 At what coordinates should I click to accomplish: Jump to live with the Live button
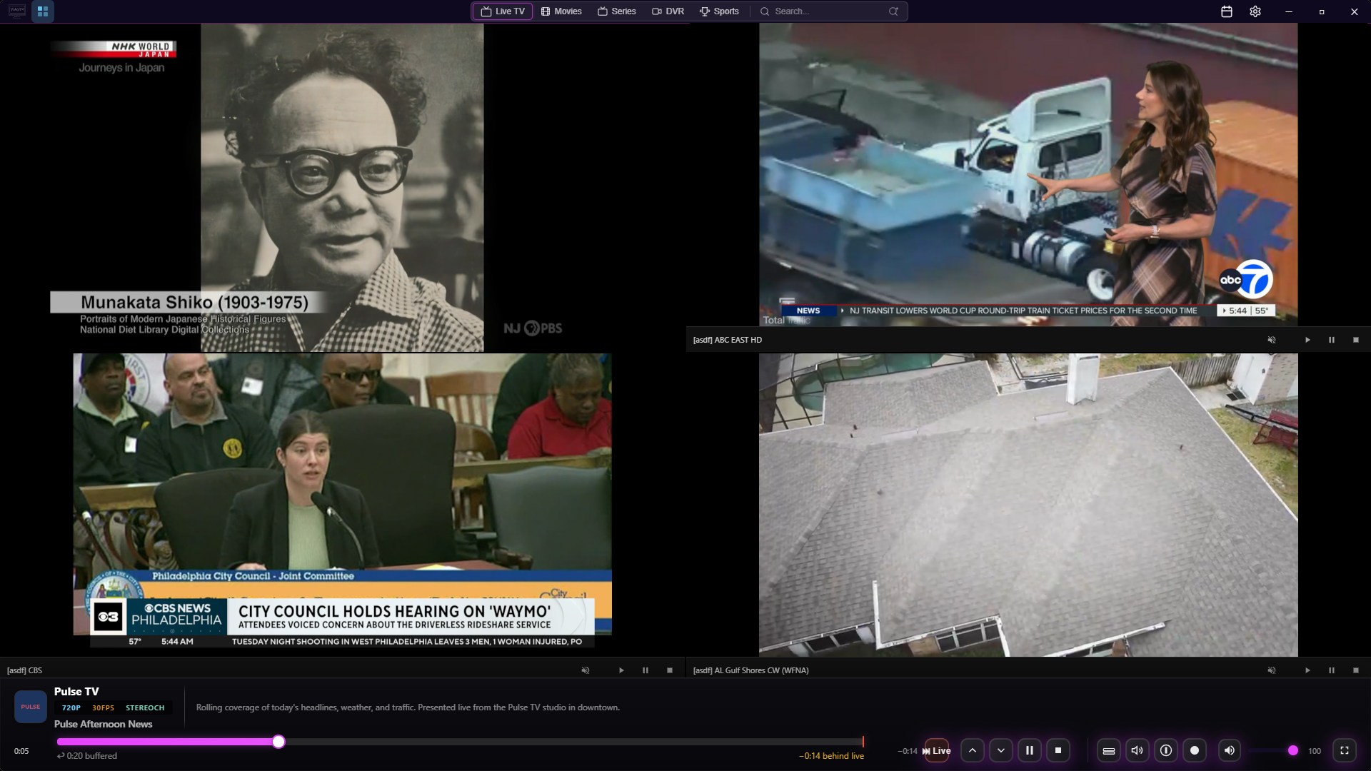(x=937, y=750)
